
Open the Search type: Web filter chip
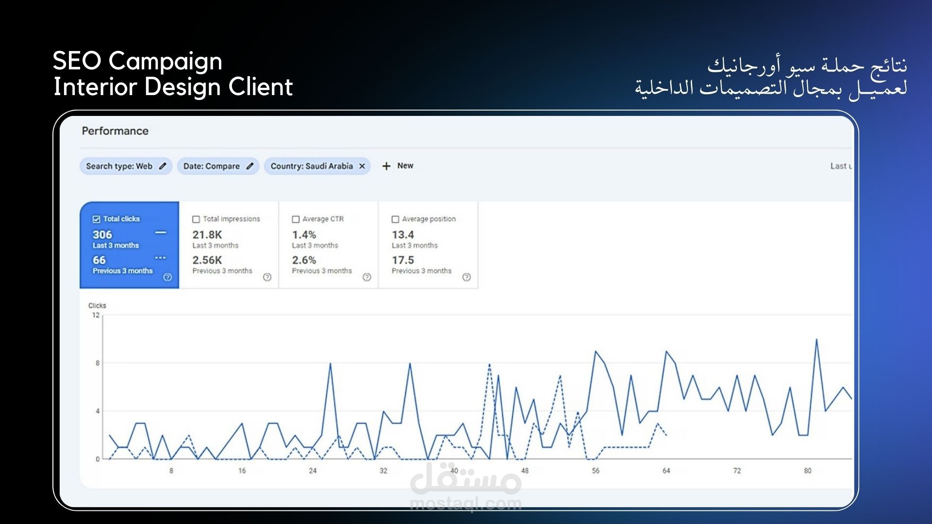tap(119, 166)
